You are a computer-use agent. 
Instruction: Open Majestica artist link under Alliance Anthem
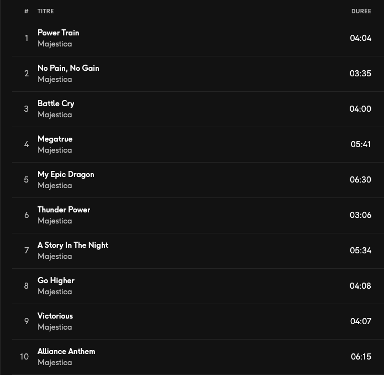coord(55,362)
